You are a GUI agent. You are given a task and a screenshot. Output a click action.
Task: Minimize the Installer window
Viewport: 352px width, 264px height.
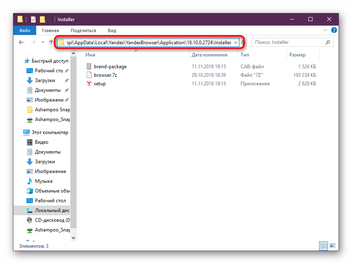coord(292,19)
